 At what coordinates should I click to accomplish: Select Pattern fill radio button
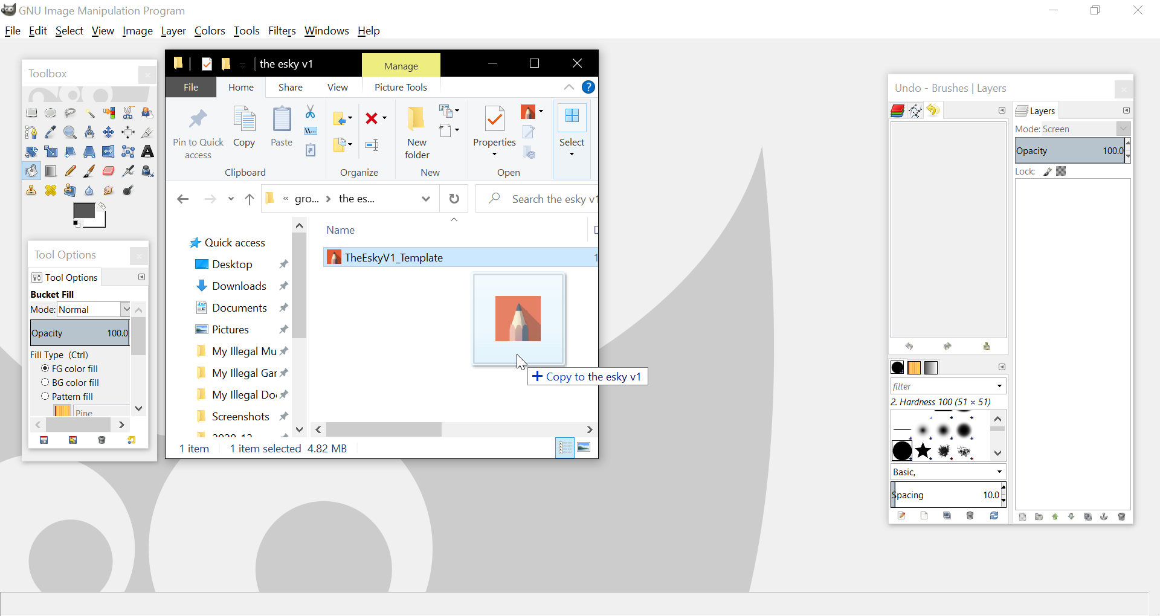coord(45,396)
